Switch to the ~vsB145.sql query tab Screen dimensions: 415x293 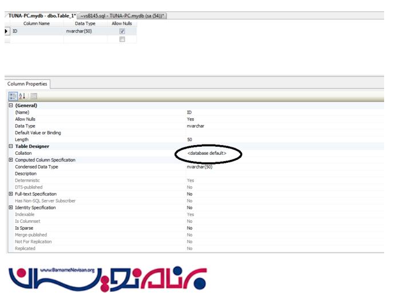[122, 16]
